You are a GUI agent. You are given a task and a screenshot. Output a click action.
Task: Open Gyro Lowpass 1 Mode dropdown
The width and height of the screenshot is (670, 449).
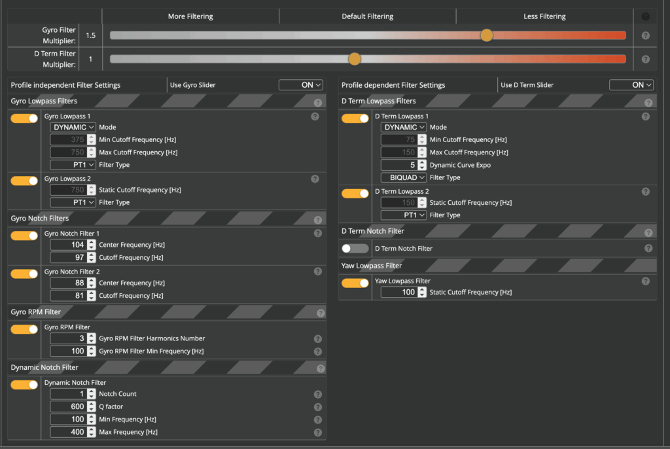tap(73, 127)
